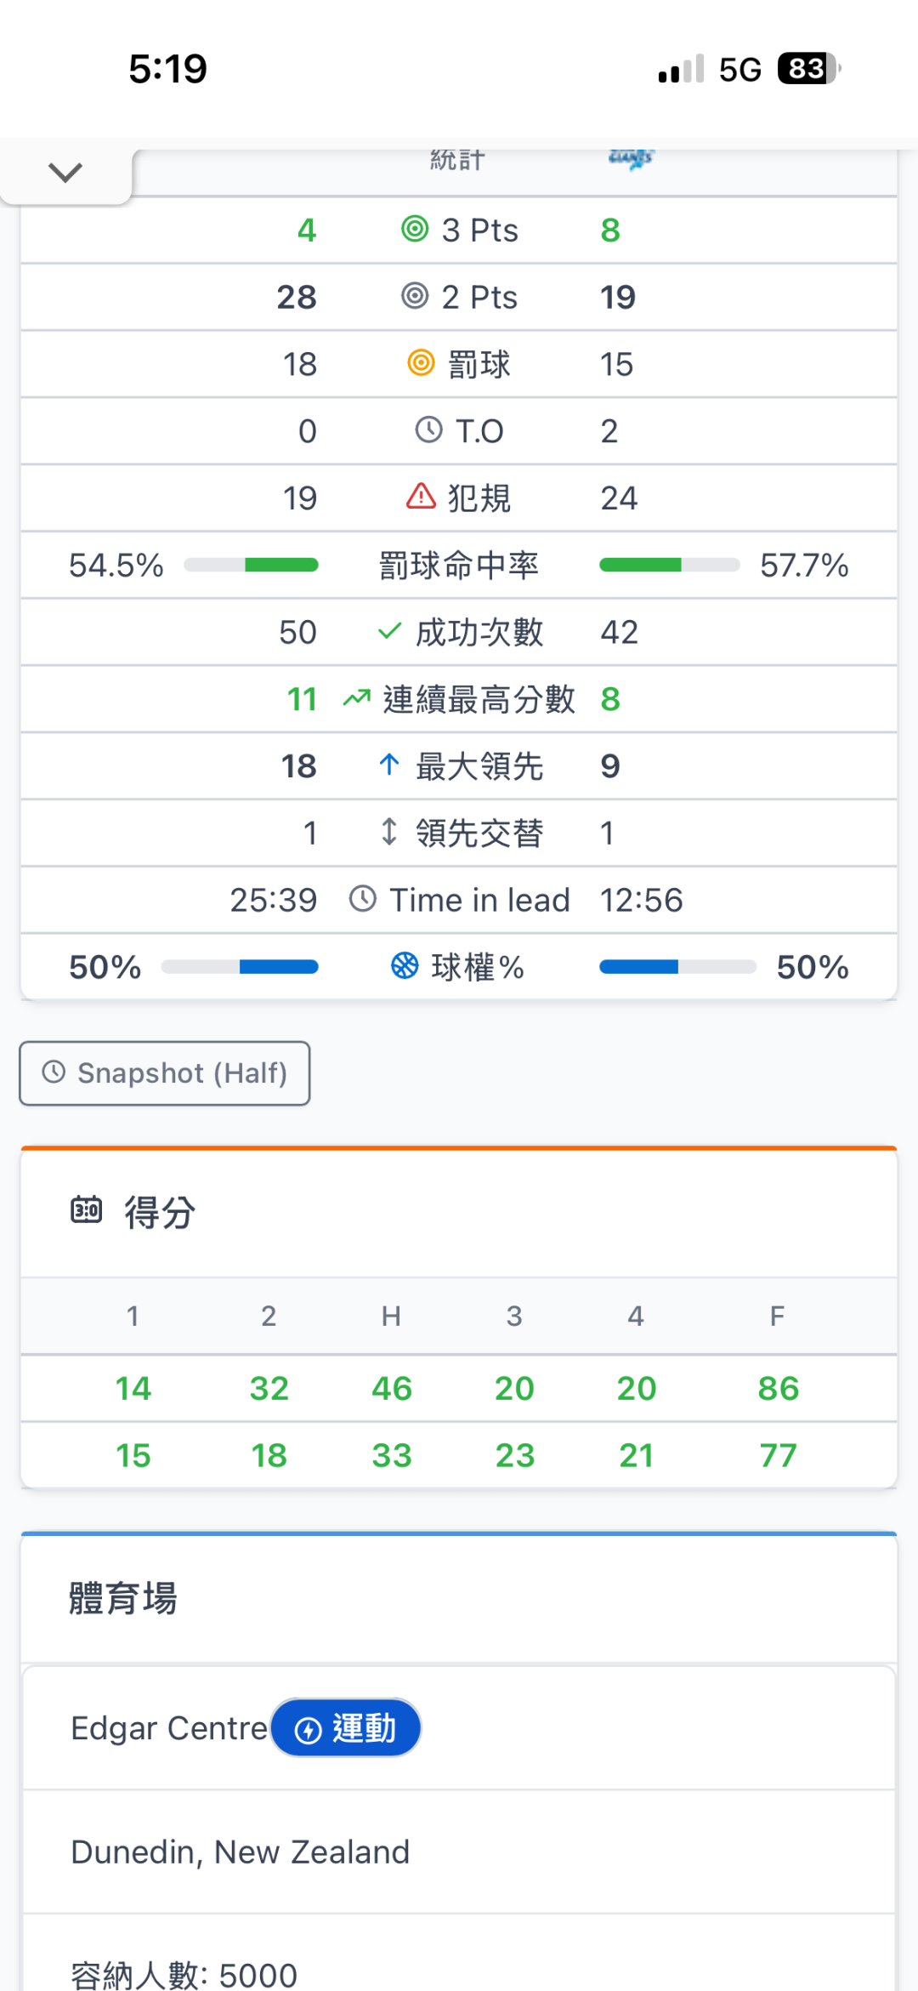Click the Time in lead clock icon
The width and height of the screenshot is (918, 1991).
click(363, 899)
